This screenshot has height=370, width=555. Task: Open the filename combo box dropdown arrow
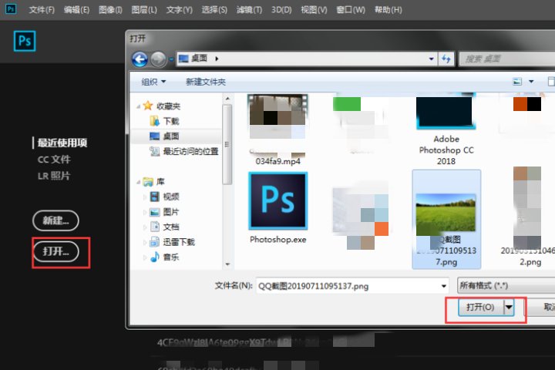point(443,286)
